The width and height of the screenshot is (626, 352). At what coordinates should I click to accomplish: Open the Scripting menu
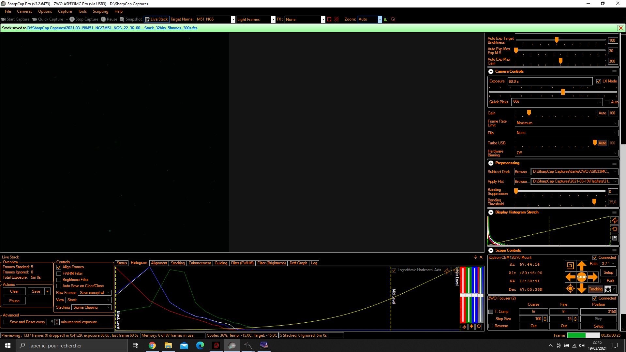tap(100, 11)
